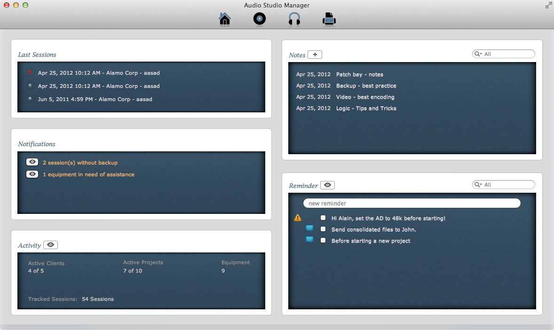Open the 'Patch bay - notes' note
Screen dimensions: 554x330
click(x=359, y=74)
